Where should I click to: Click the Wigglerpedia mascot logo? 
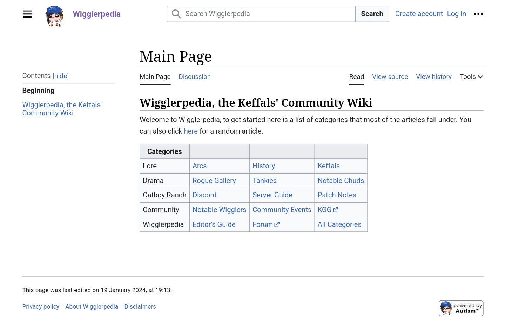[x=54, y=16]
